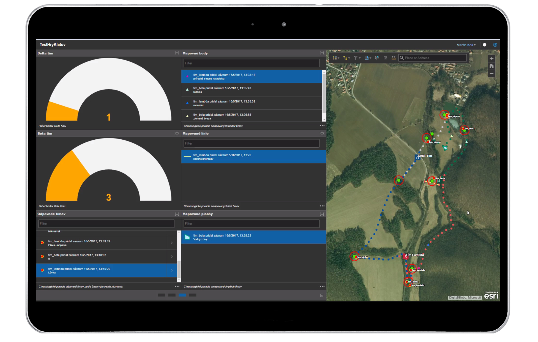538x342 pixels.
Task: Switch to first dashboard page indicator
Action: click(x=161, y=295)
